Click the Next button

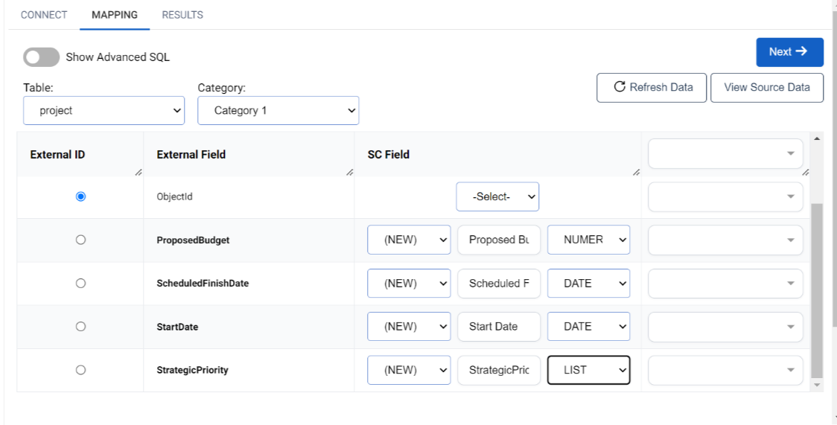(789, 51)
